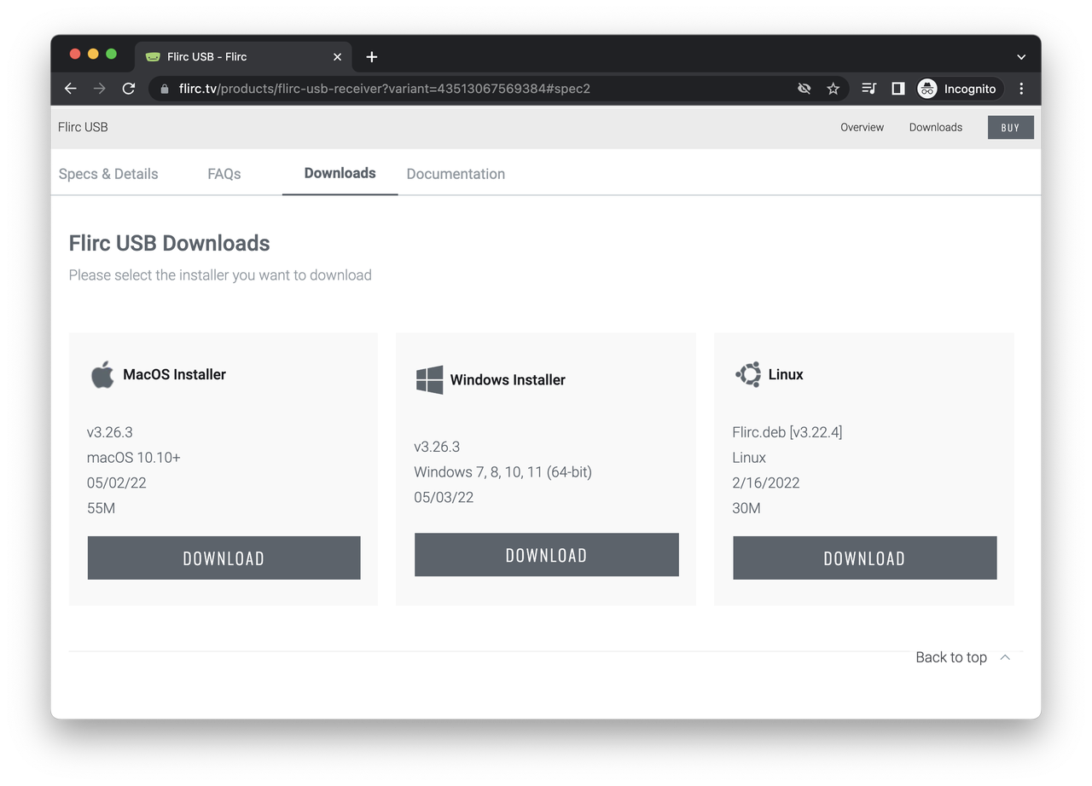This screenshot has width=1092, height=786.
Task: Click the browser back arrow
Action: 71,89
